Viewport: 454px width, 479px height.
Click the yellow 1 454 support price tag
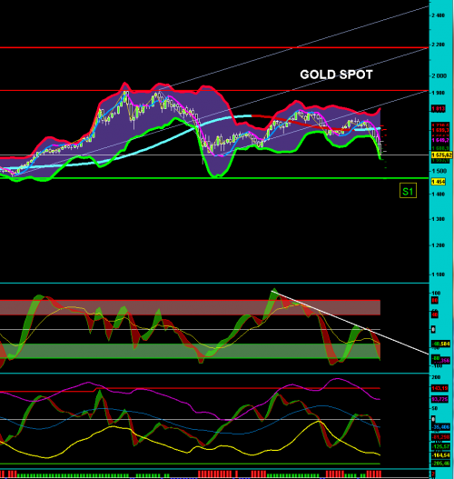click(x=439, y=182)
